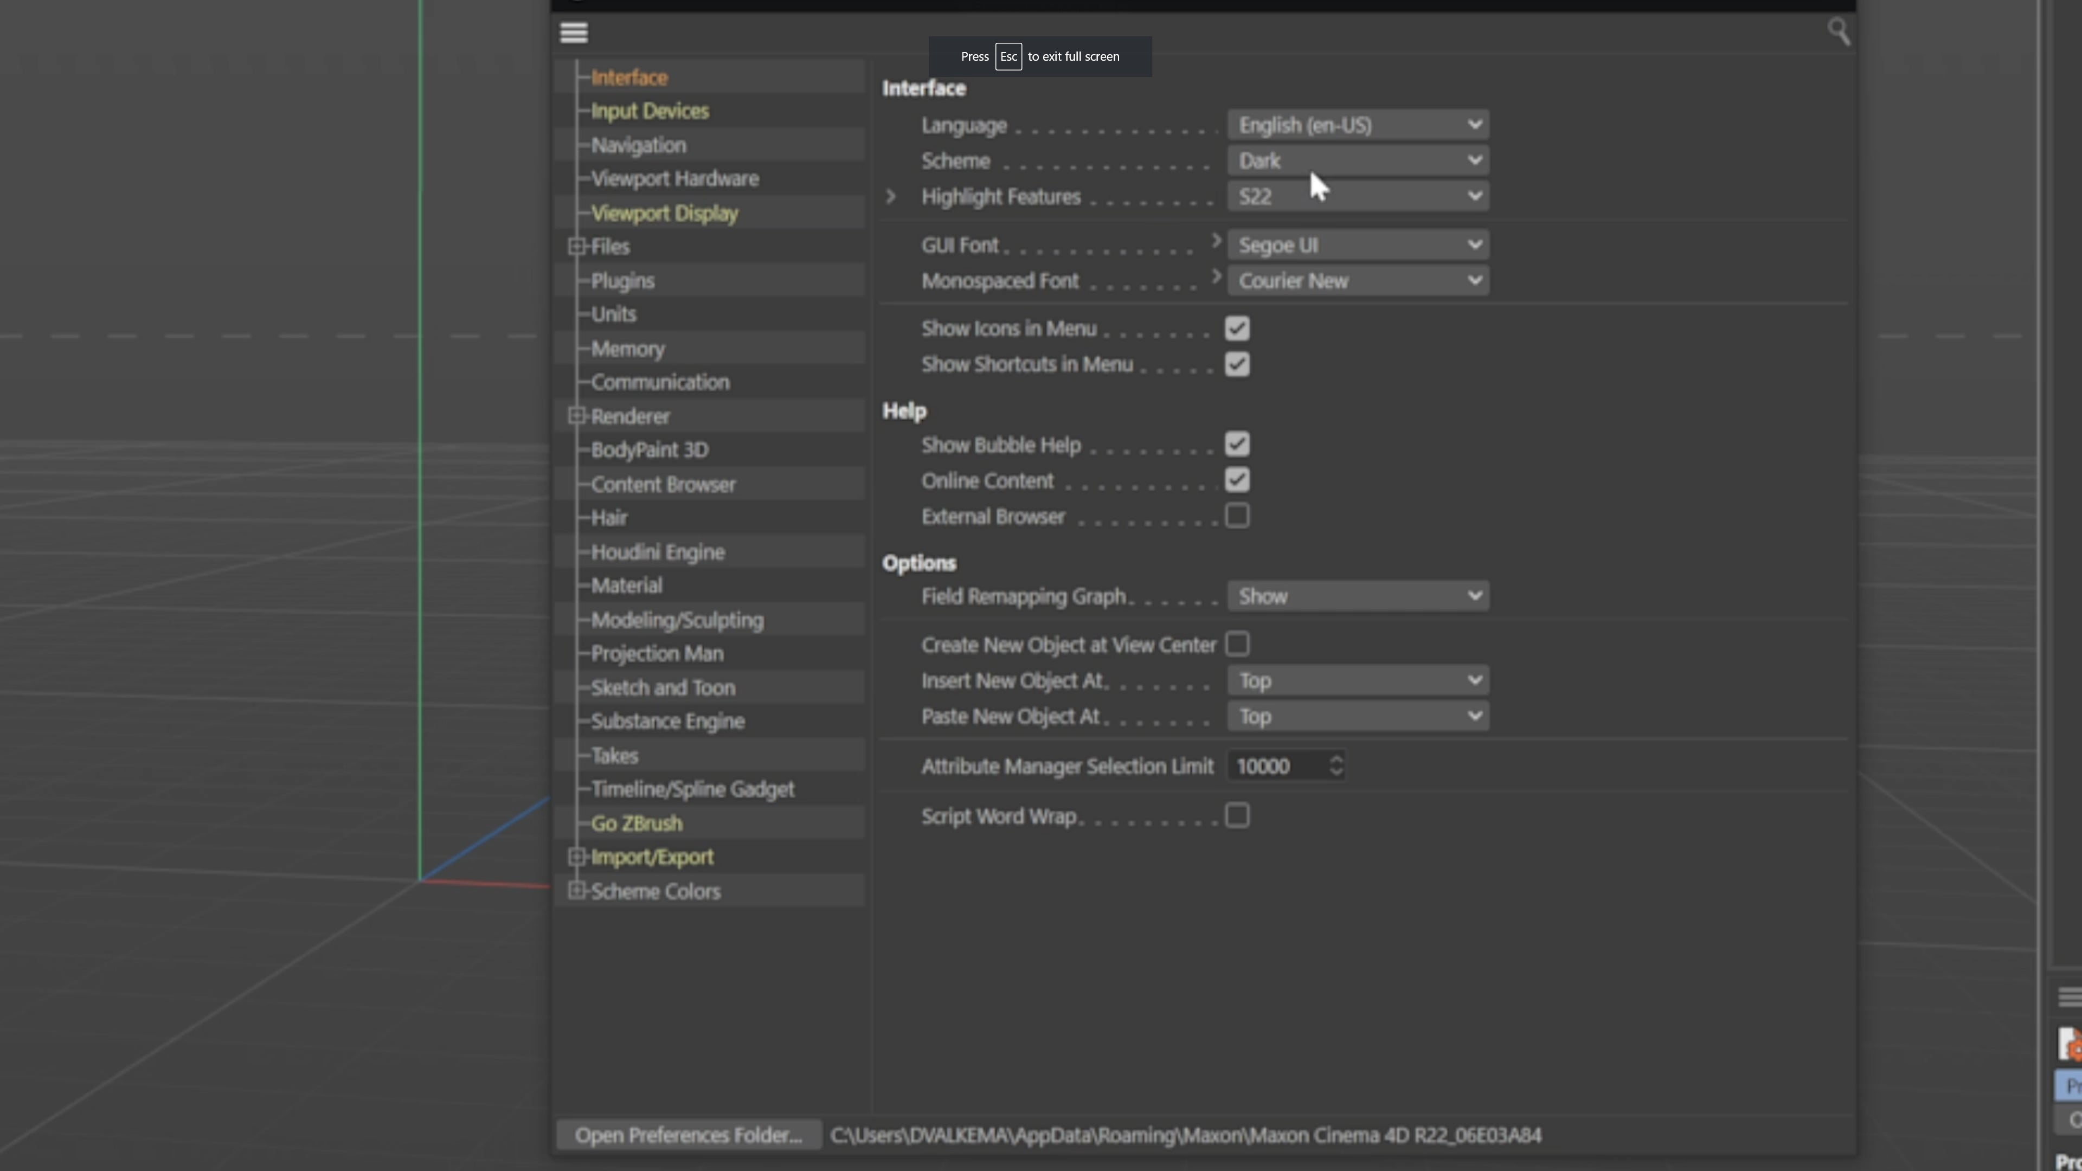The image size is (2082, 1171).
Task: Disable Show Icons in Menu
Action: 1237,328
